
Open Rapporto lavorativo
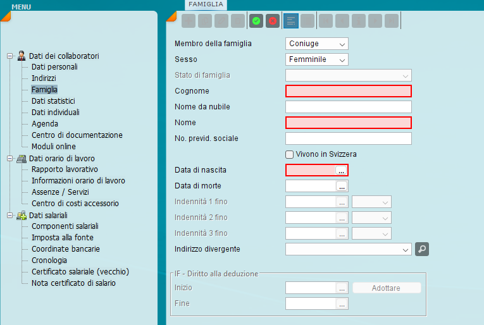65,169
